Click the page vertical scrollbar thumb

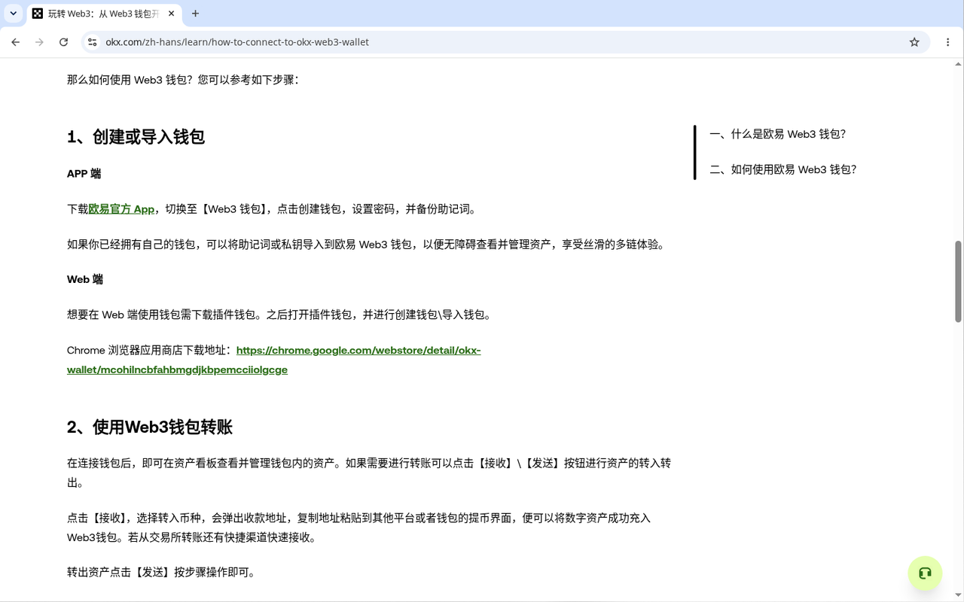coord(958,281)
